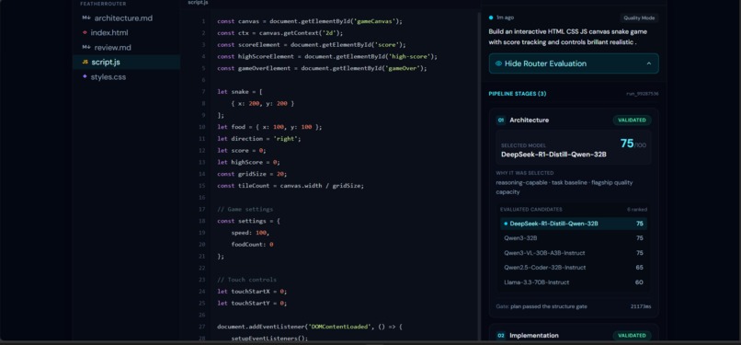Click the Quality Mode badge

click(x=639, y=18)
